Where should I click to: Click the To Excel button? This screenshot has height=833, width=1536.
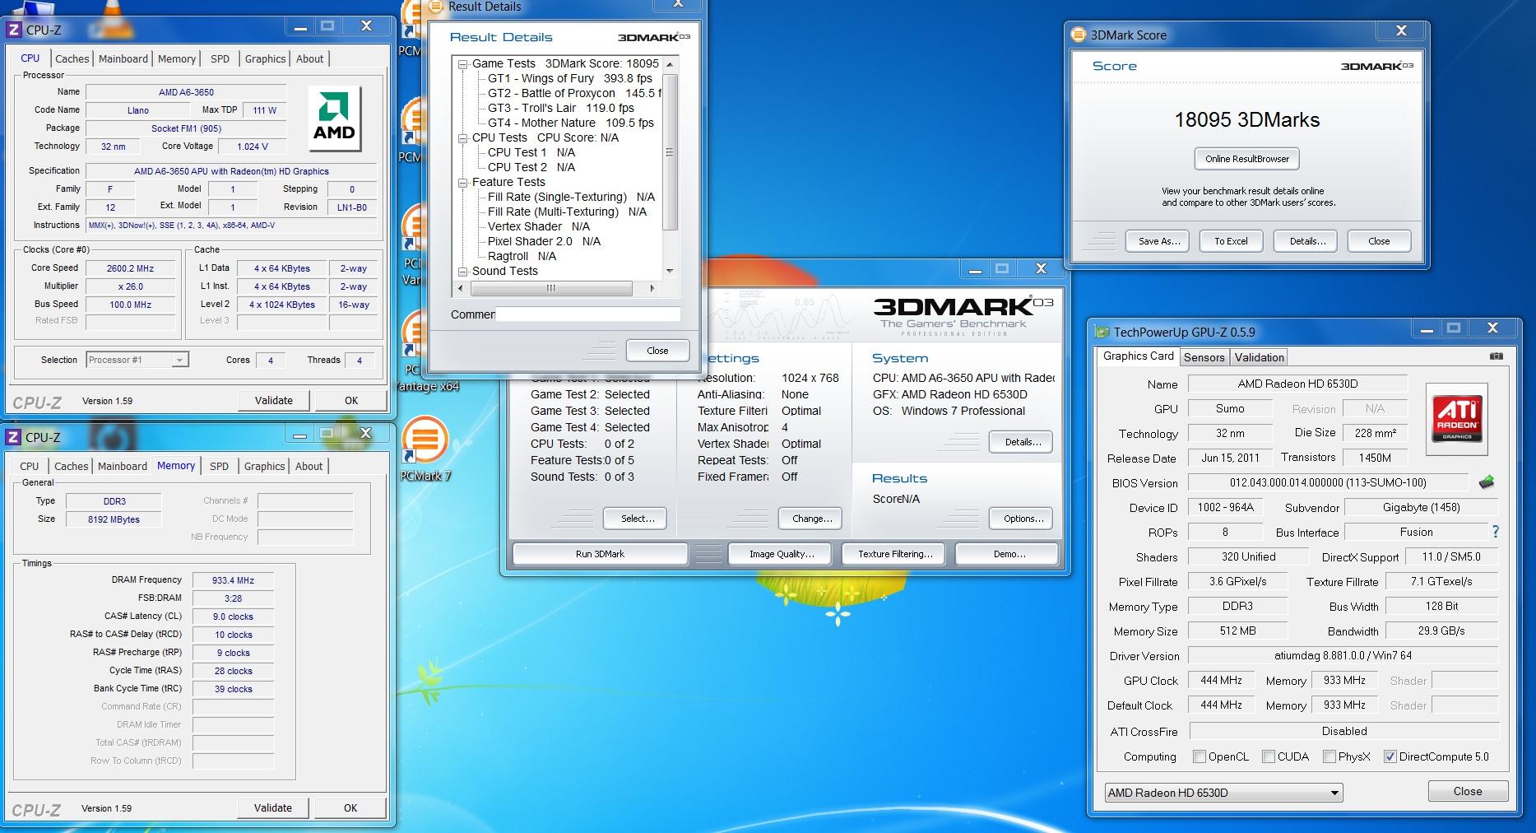(x=1231, y=241)
